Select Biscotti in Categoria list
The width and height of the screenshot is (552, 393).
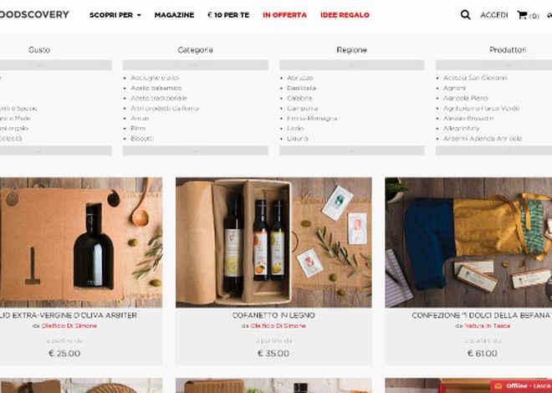tap(142, 139)
